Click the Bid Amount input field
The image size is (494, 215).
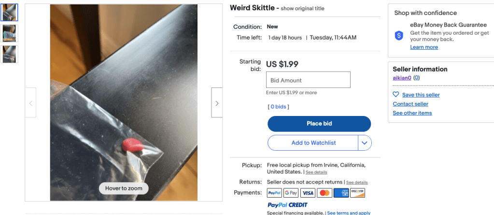308,80
